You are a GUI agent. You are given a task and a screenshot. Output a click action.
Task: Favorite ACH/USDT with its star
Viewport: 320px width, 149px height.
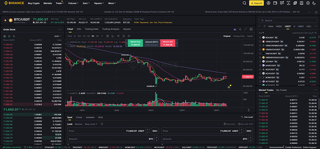click(x=260, y=73)
